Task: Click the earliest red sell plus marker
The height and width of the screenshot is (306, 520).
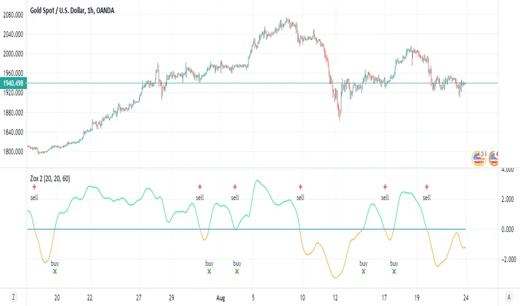Action: 34,187
